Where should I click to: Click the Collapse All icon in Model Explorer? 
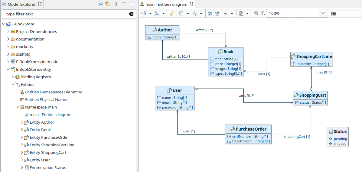click(x=101, y=4)
